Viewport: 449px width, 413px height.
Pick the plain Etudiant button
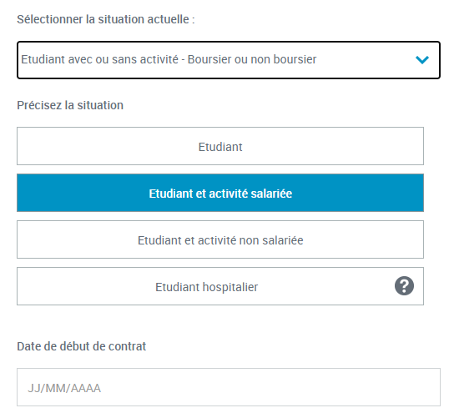click(220, 146)
